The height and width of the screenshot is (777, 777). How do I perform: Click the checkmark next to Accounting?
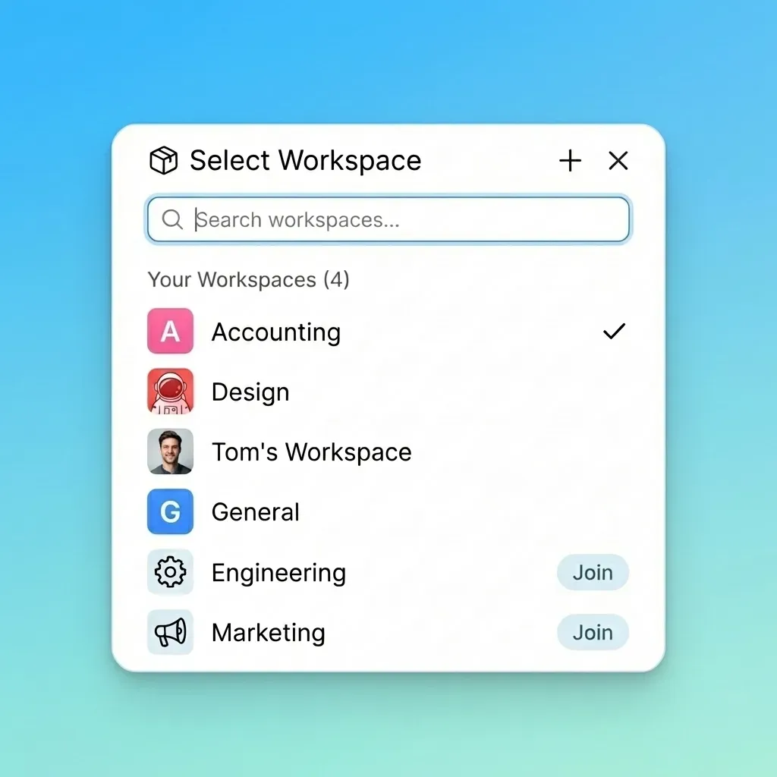[x=614, y=331]
